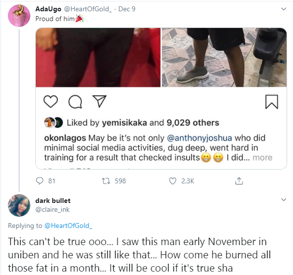Expand the menu chevron on dark bullet's reply

click(284, 200)
